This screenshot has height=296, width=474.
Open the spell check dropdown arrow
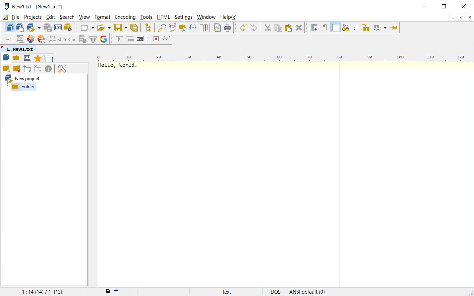pyautogui.click(x=385, y=28)
